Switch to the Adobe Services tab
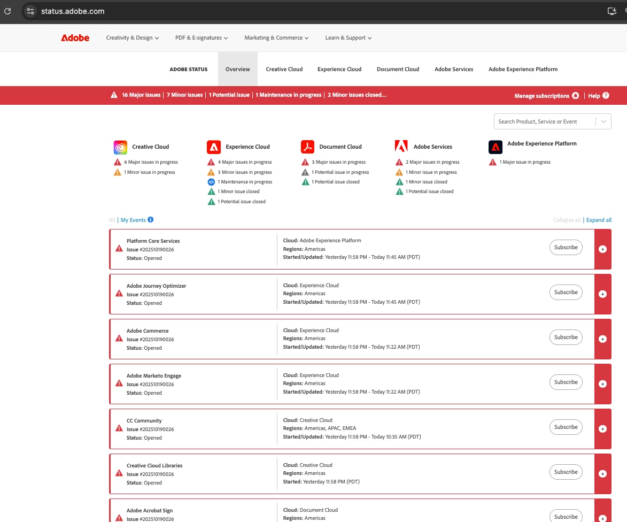This screenshot has width=627, height=522. (454, 69)
